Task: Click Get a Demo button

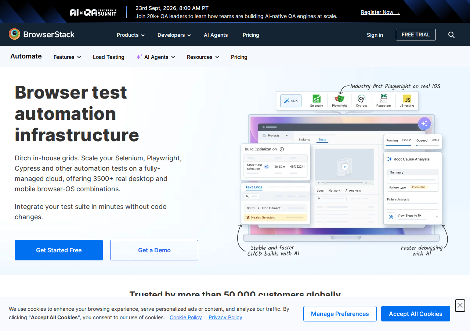Action: click(x=154, y=250)
